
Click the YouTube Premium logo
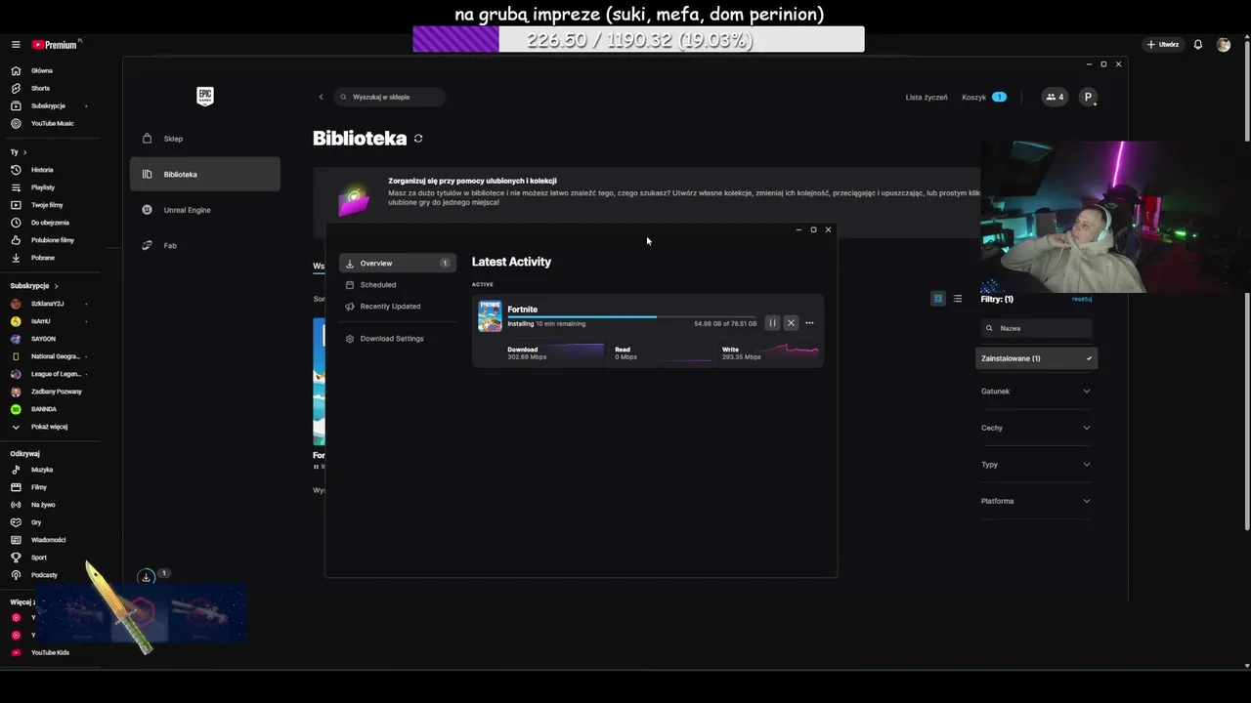click(55, 45)
